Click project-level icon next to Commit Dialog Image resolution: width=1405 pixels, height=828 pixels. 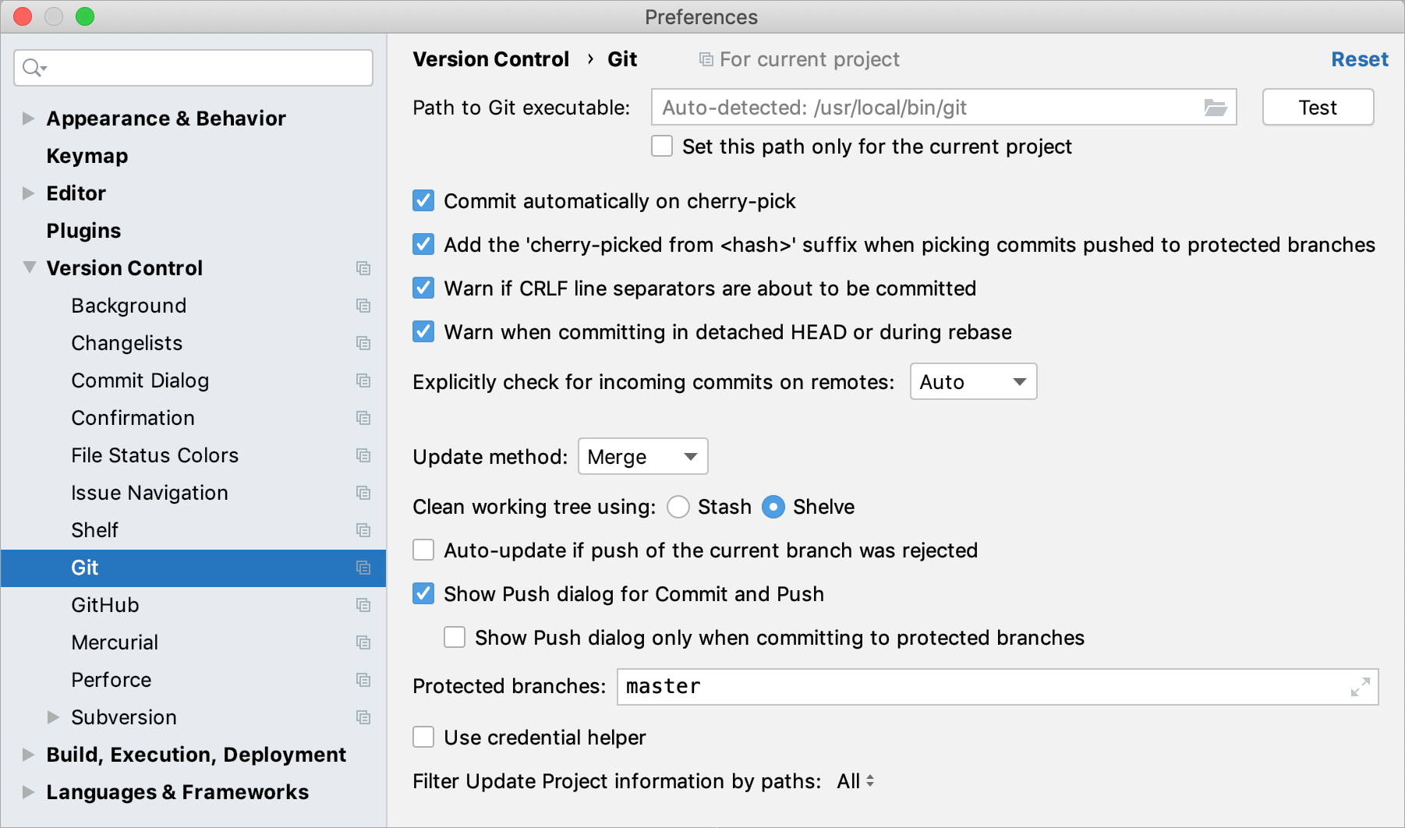[363, 380]
